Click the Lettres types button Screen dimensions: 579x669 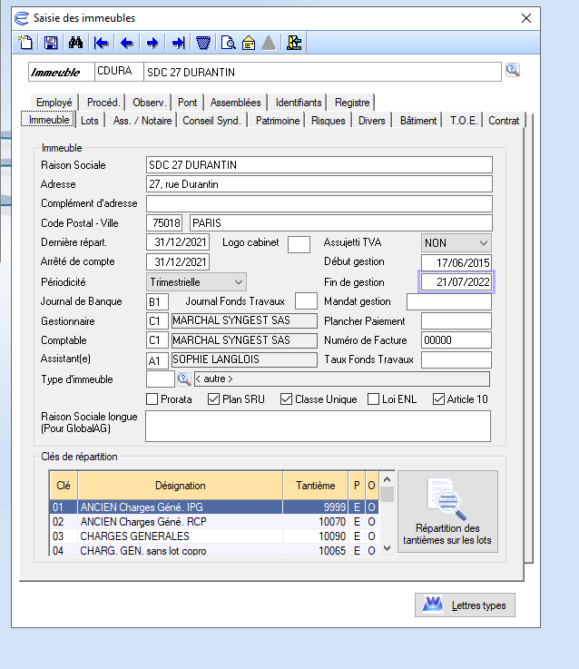coord(465,605)
